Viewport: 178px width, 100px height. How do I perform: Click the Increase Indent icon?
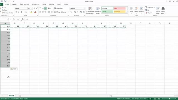tap(51, 12)
